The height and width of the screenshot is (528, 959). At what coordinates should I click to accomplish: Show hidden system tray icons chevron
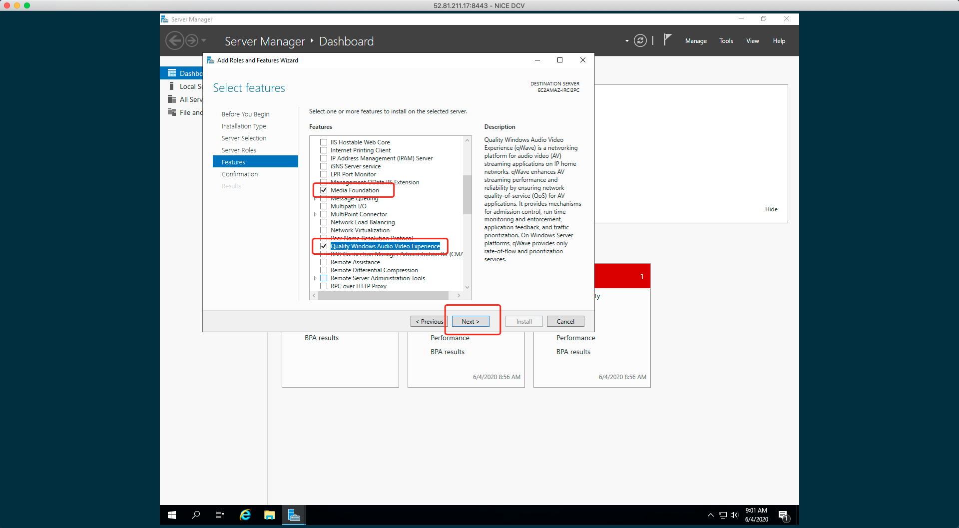tap(710, 515)
